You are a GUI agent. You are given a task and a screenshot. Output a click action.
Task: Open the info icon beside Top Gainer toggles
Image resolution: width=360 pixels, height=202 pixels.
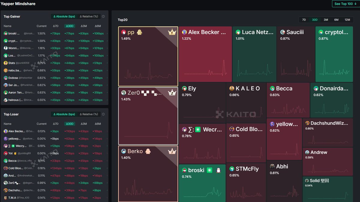pyautogui.click(x=103, y=17)
